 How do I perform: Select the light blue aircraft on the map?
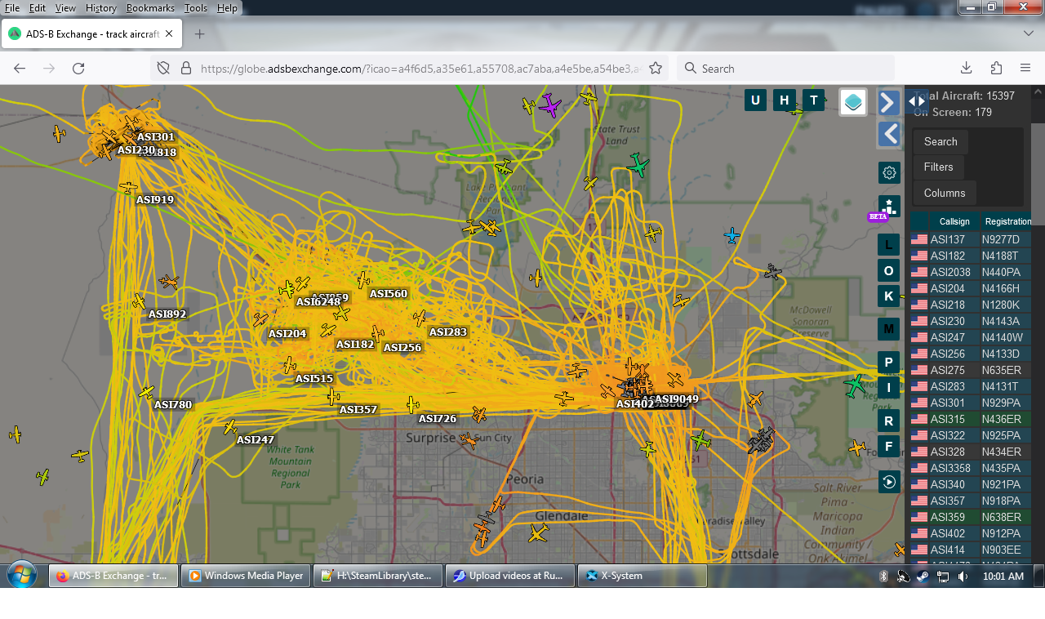pyautogui.click(x=732, y=236)
